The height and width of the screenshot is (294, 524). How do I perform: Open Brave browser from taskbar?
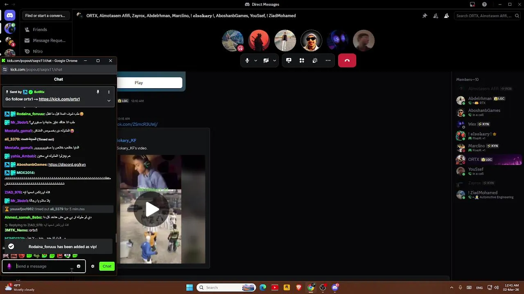[x=299, y=287]
